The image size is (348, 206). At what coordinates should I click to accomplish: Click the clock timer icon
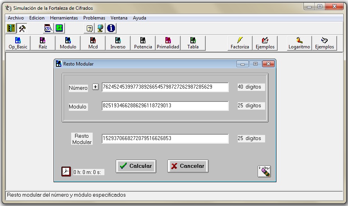66,171
